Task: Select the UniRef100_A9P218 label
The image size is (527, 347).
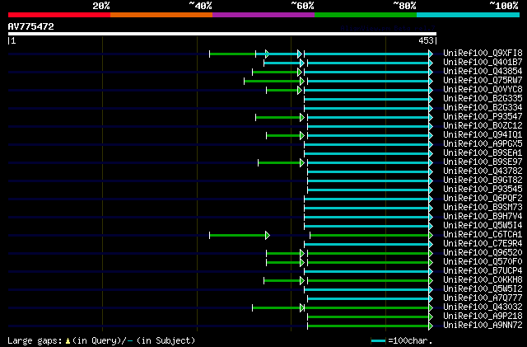Action: pyautogui.click(x=483, y=317)
